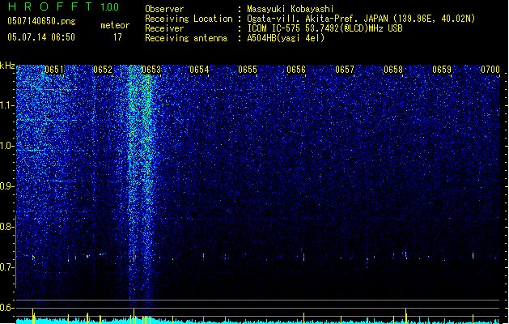
Task: Click the kHz axis unit label
Action: click(7, 66)
